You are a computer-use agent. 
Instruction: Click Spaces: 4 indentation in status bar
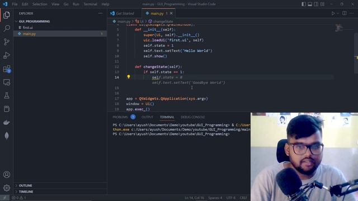(x=215, y=198)
